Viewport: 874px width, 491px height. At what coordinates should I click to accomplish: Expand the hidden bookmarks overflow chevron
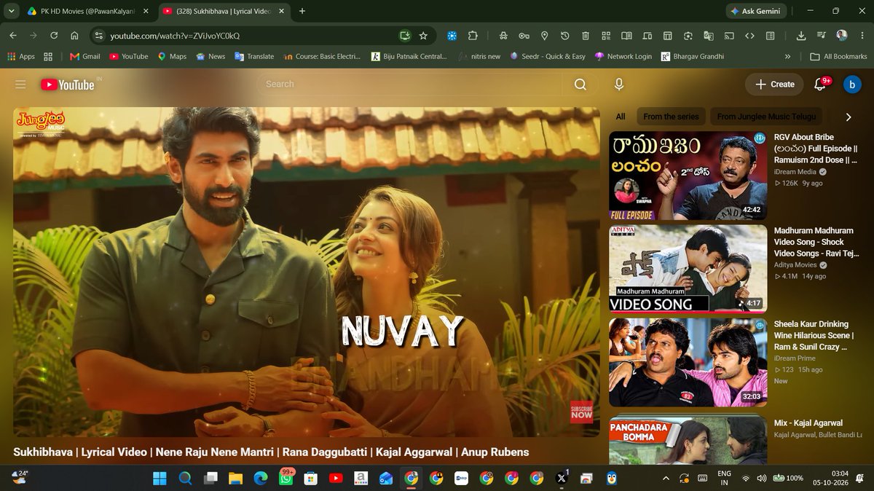[x=787, y=56]
